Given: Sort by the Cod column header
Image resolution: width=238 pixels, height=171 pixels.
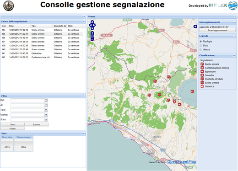Looking at the screenshot, I should pos(5,26).
